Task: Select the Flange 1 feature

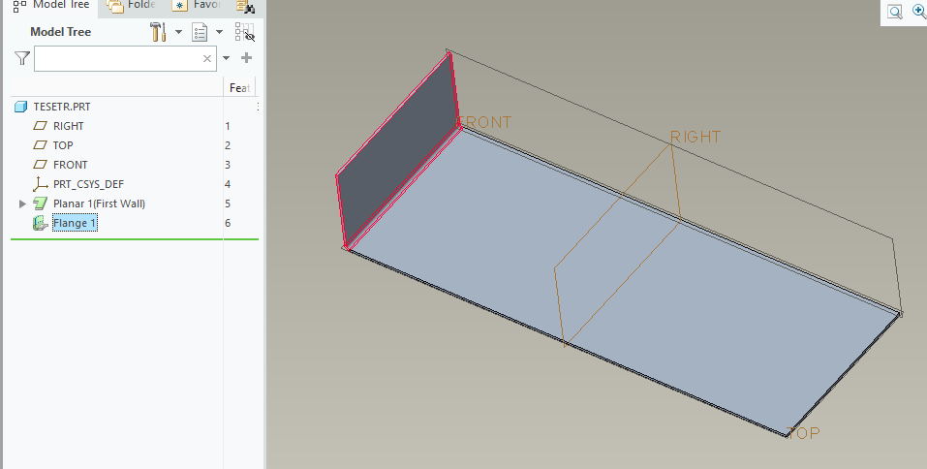Action: point(75,223)
